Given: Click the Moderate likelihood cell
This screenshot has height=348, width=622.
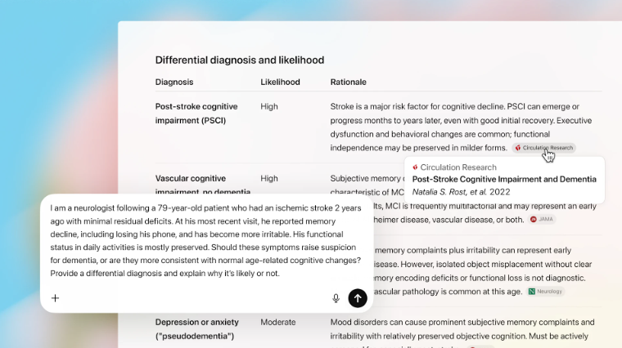Looking at the screenshot, I should [278, 323].
